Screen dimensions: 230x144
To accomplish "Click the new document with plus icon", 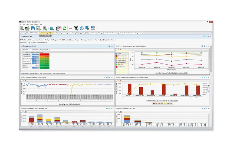I will click(x=22, y=28).
